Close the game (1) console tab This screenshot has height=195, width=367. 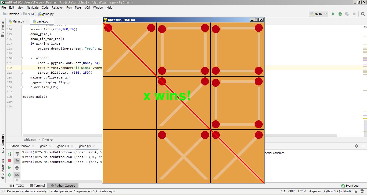click(x=72, y=146)
